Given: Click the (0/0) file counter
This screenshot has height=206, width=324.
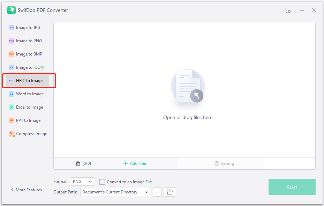Looking at the screenshot, I should click(86, 163).
